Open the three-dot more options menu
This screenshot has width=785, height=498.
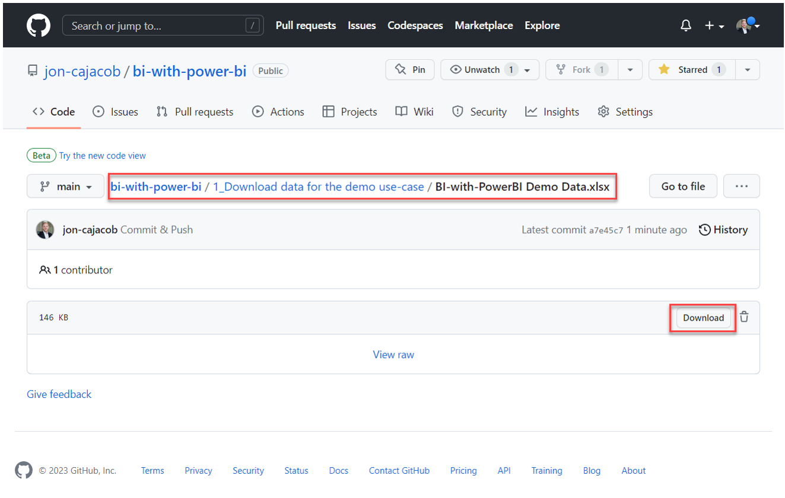pyautogui.click(x=742, y=186)
